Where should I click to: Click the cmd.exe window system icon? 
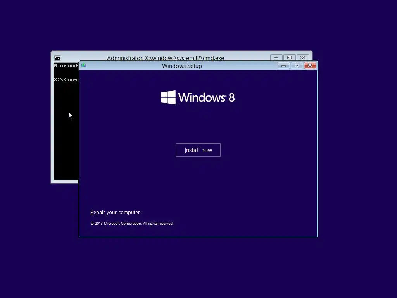tap(57, 58)
